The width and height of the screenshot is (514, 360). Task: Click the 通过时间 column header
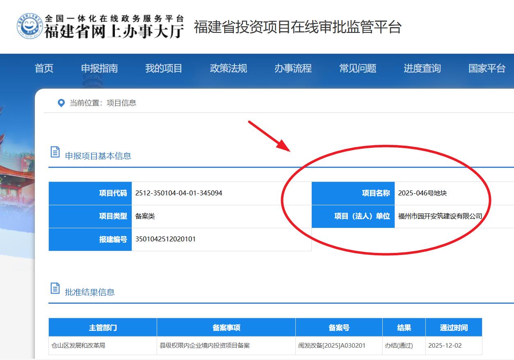click(453, 328)
